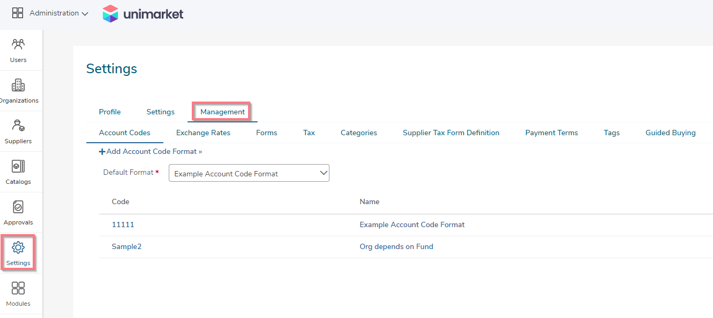Screen dimensions: 713x318
Task: Select the Payment Terms tab
Action: coord(551,133)
